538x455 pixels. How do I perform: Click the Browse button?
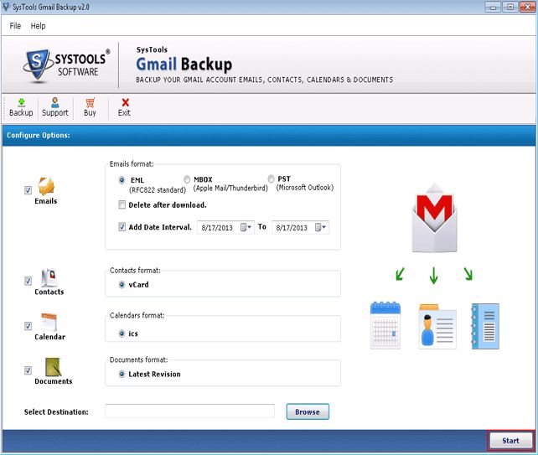tap(308, 411)
